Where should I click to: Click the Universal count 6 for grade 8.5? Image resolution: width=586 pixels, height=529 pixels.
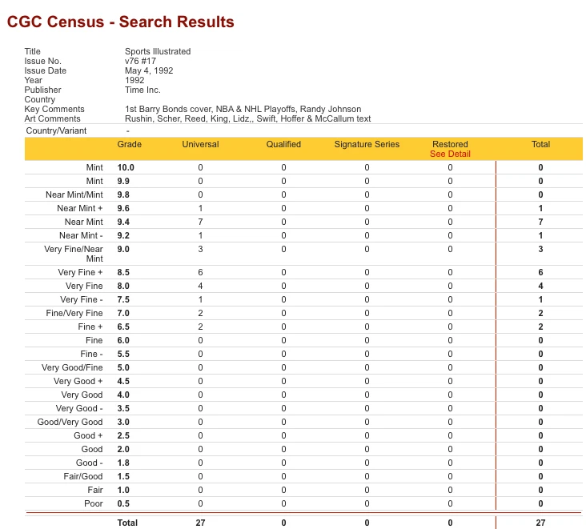(200, 273)
